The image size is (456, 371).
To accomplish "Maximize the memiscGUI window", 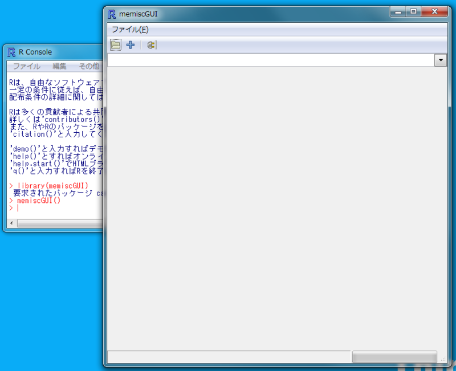I will (413, 12).
